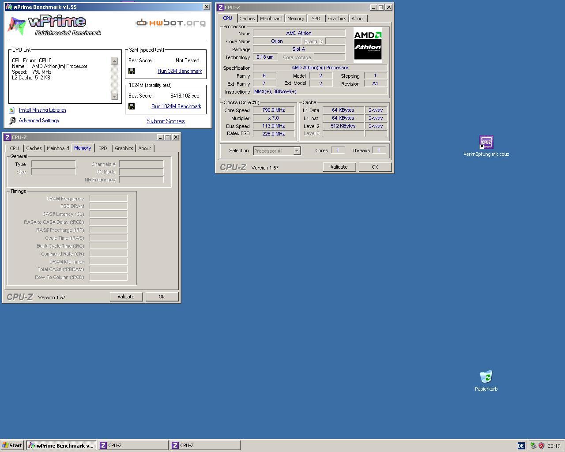Click the Install Missing Libraries icon

(12, 110)
